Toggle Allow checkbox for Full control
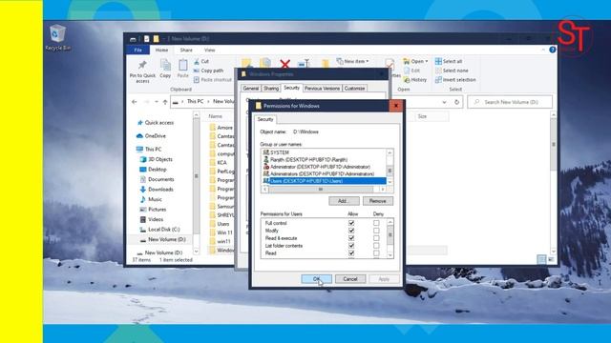The height and width of the screenshot is (343, 611). [351, 223]
